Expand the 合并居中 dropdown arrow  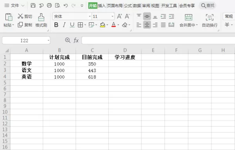197,25
